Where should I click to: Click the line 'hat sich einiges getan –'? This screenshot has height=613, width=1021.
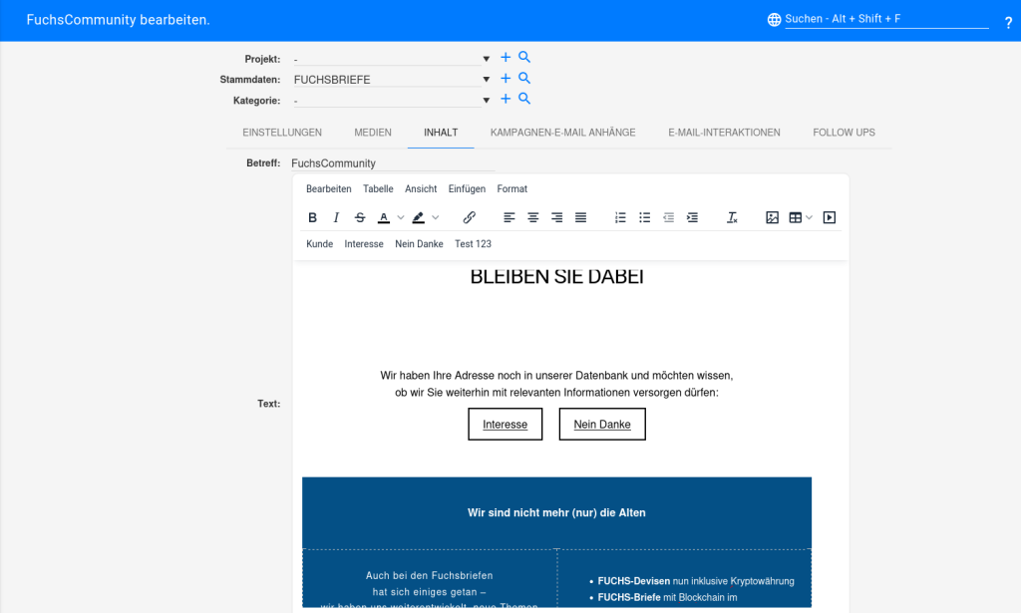[x=429, y=592]
